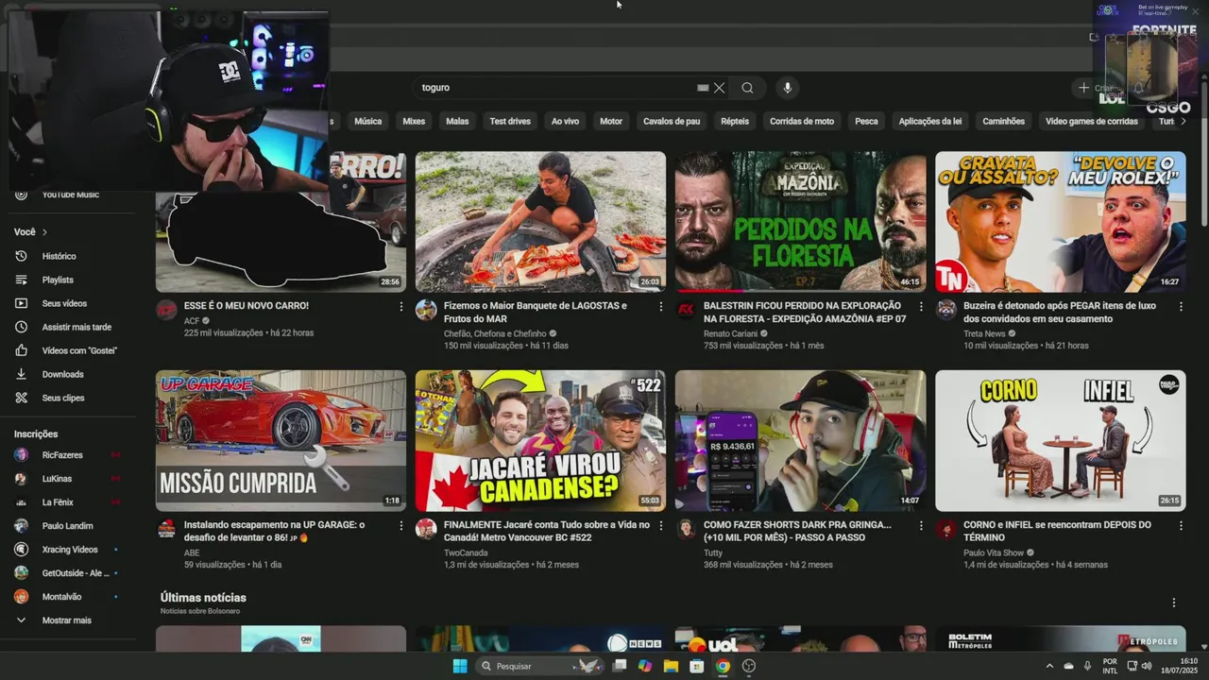Open Últimas notícias section options menu

(x=1174, y=603)
